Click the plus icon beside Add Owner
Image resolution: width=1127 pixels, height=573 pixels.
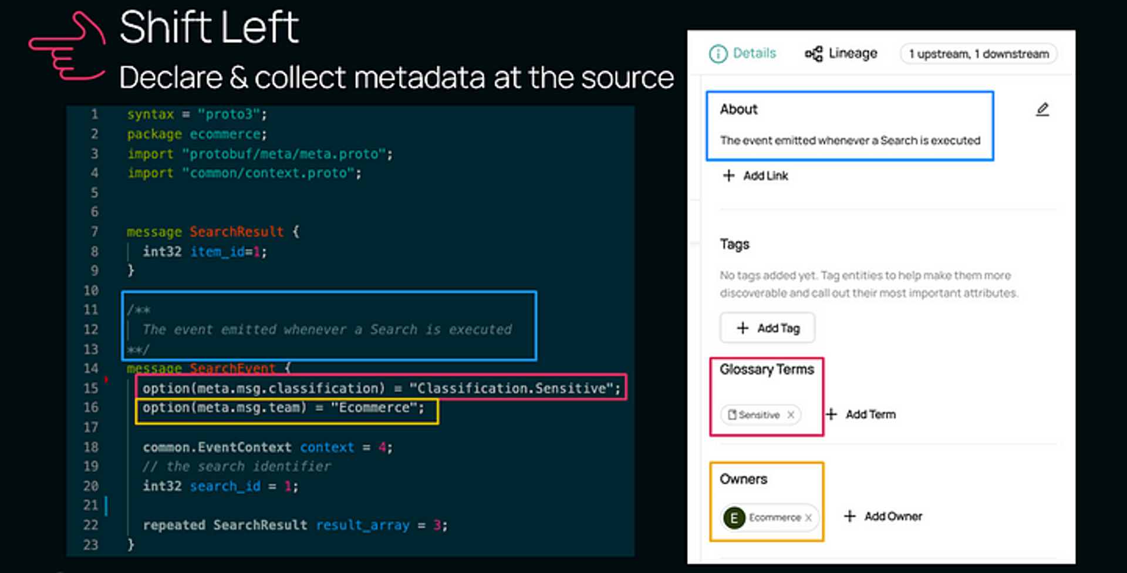tap(849, 516)
